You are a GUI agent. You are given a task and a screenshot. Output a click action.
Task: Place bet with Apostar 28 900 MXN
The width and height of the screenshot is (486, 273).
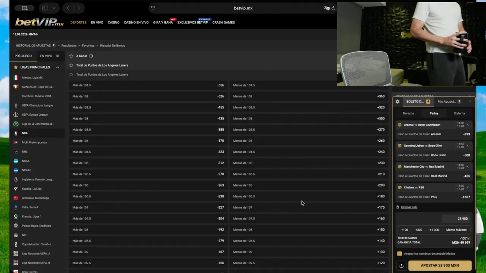(x=440, y=265)
